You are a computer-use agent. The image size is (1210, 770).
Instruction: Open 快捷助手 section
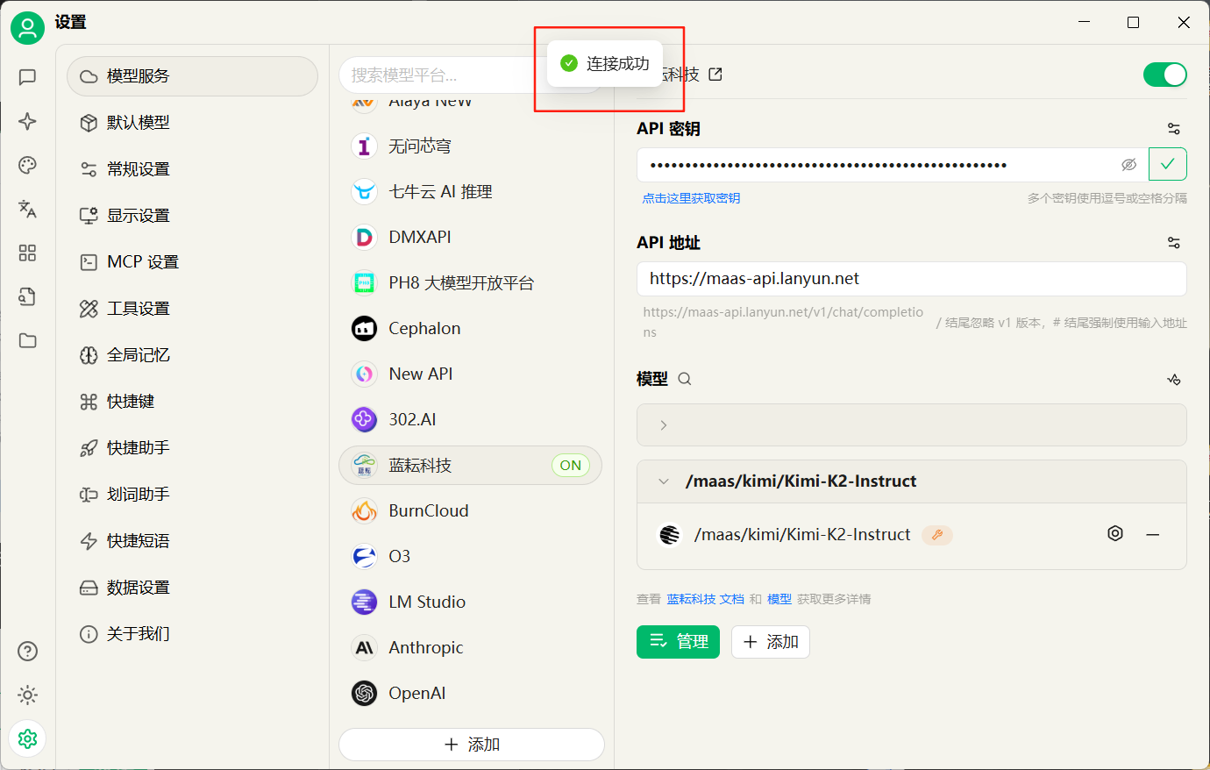coord(192,448)
